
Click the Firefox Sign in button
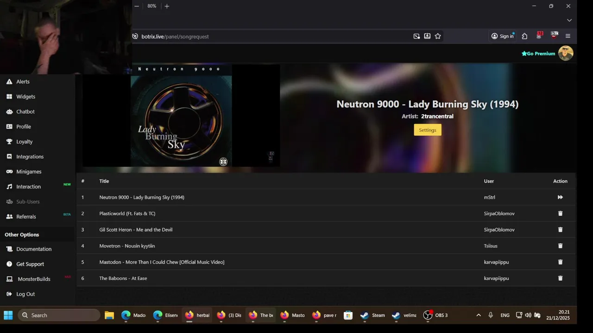pos(503,36)
